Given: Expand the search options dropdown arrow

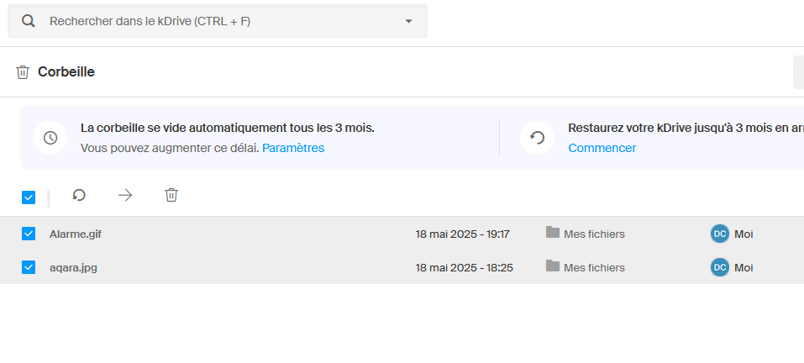Looking at the screenshot, I should click(x=408, y=21).
